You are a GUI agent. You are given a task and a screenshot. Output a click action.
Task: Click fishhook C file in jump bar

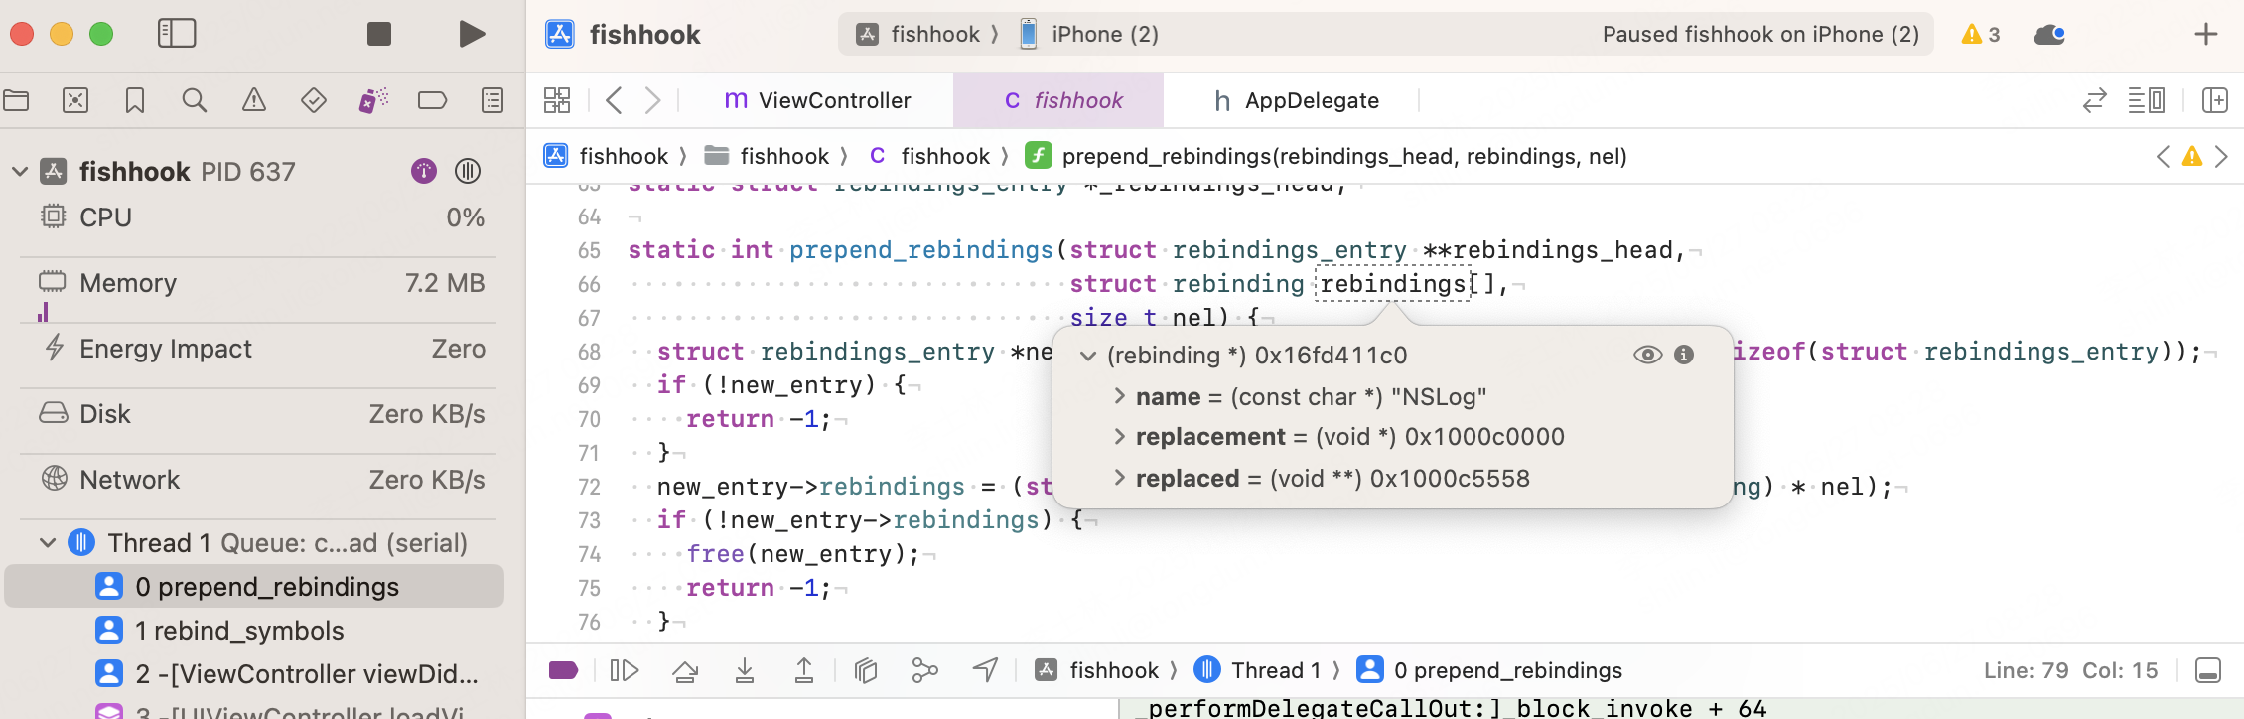928,156
